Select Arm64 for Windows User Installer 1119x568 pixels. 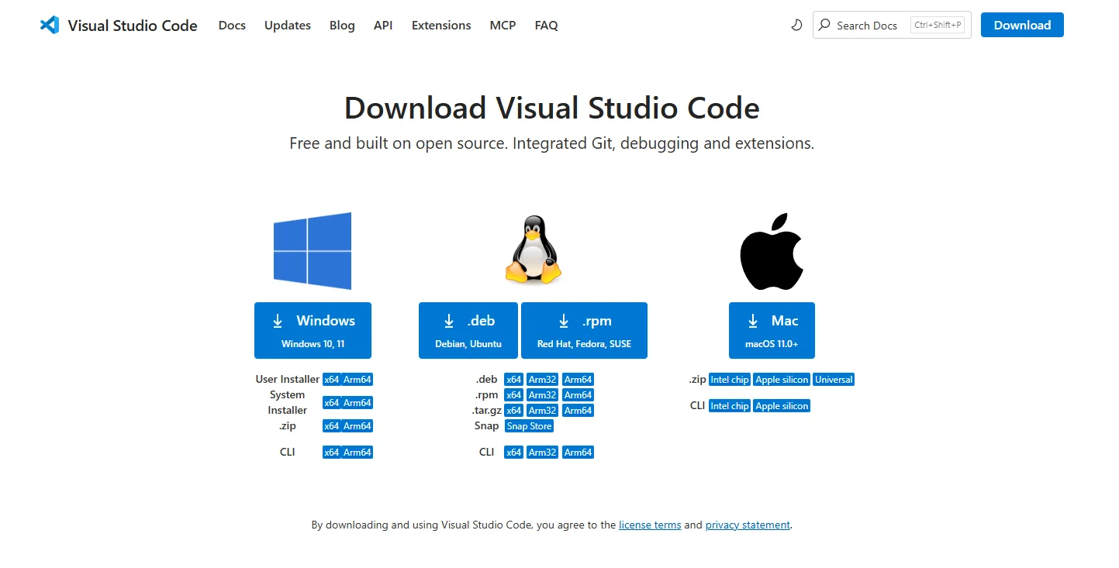click(357, 380)
